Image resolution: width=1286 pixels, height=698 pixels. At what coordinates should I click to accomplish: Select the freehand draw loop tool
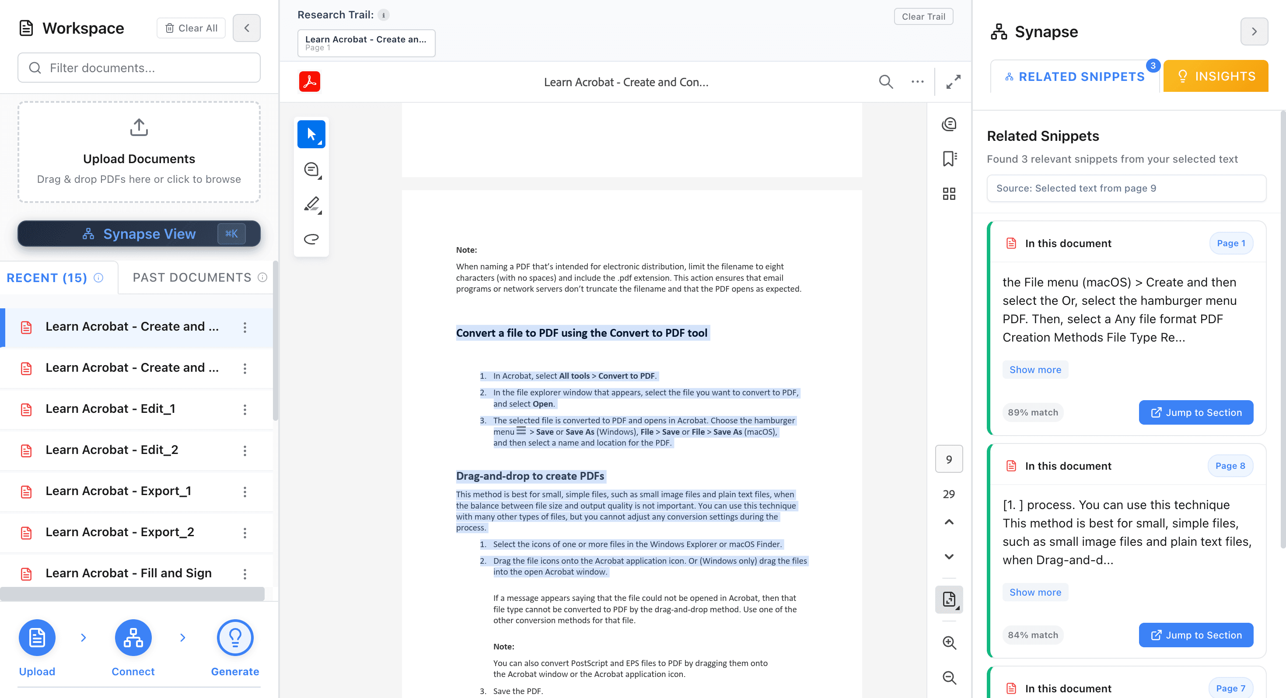point(311,239)
